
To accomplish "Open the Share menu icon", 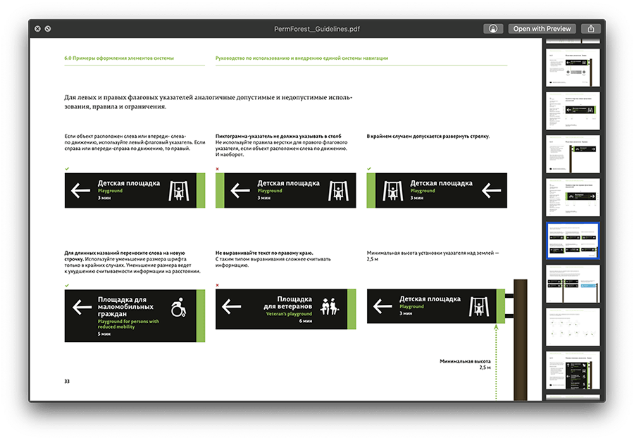I will click(x=591, y=29).
